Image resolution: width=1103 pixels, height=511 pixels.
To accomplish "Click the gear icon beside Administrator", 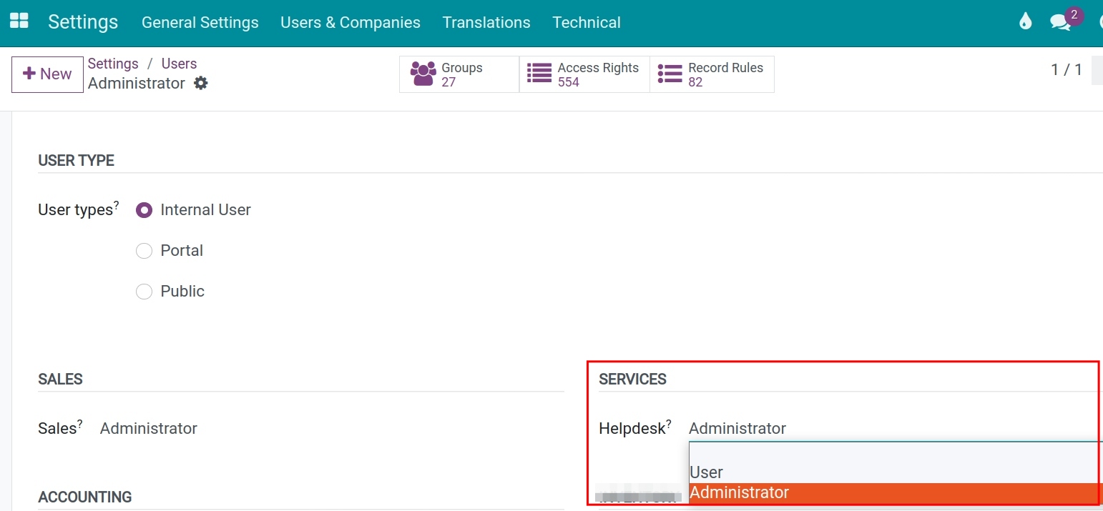I will (201, 83).
